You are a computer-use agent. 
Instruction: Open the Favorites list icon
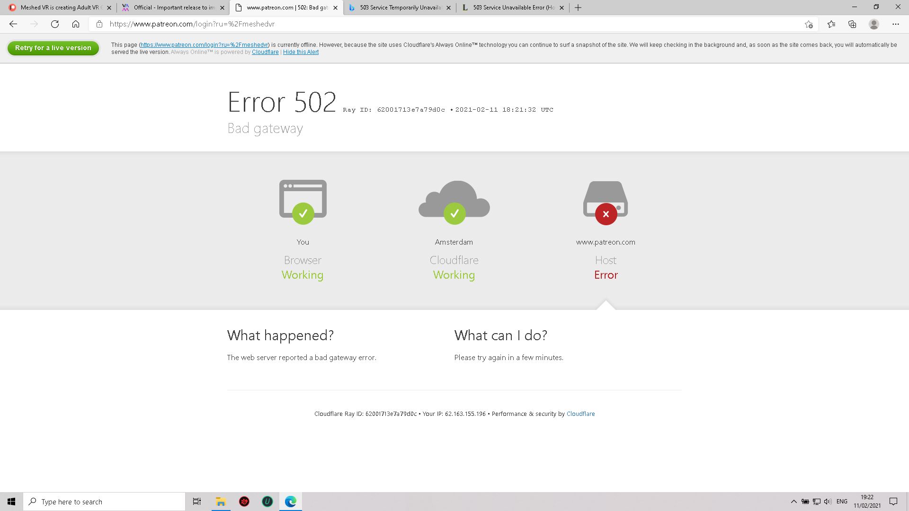[831, 24]
